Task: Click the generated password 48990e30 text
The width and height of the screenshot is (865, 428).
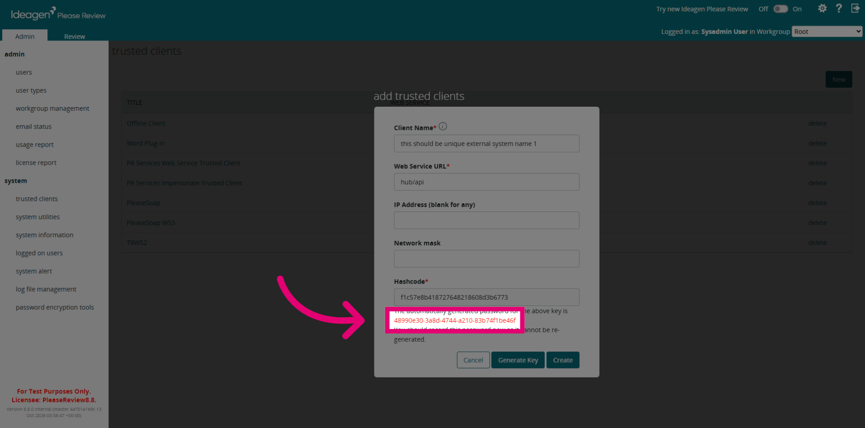Action: pos(455,320)
